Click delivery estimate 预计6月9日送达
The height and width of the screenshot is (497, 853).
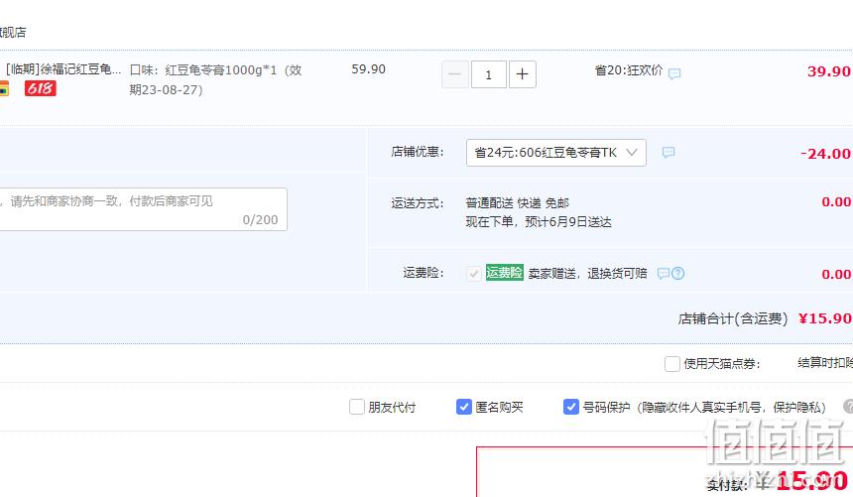568,222
